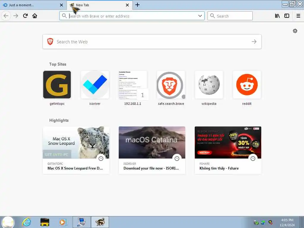The width and height of the screenshot is (304, 228).
Task: Expand the address bar history dropdown
Action: 200,16
